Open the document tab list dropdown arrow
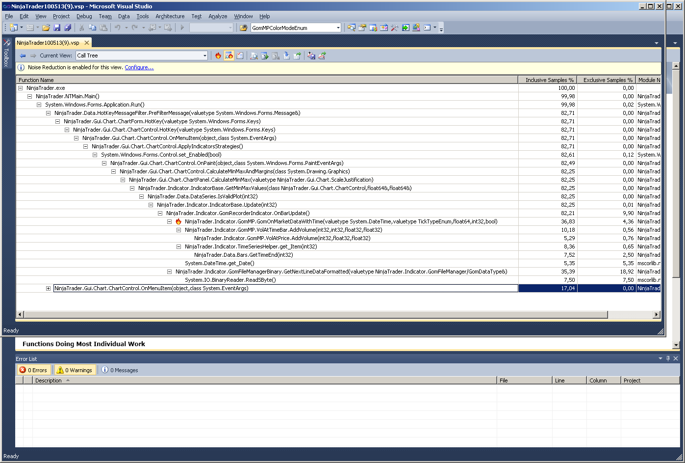 click(657, 43)
